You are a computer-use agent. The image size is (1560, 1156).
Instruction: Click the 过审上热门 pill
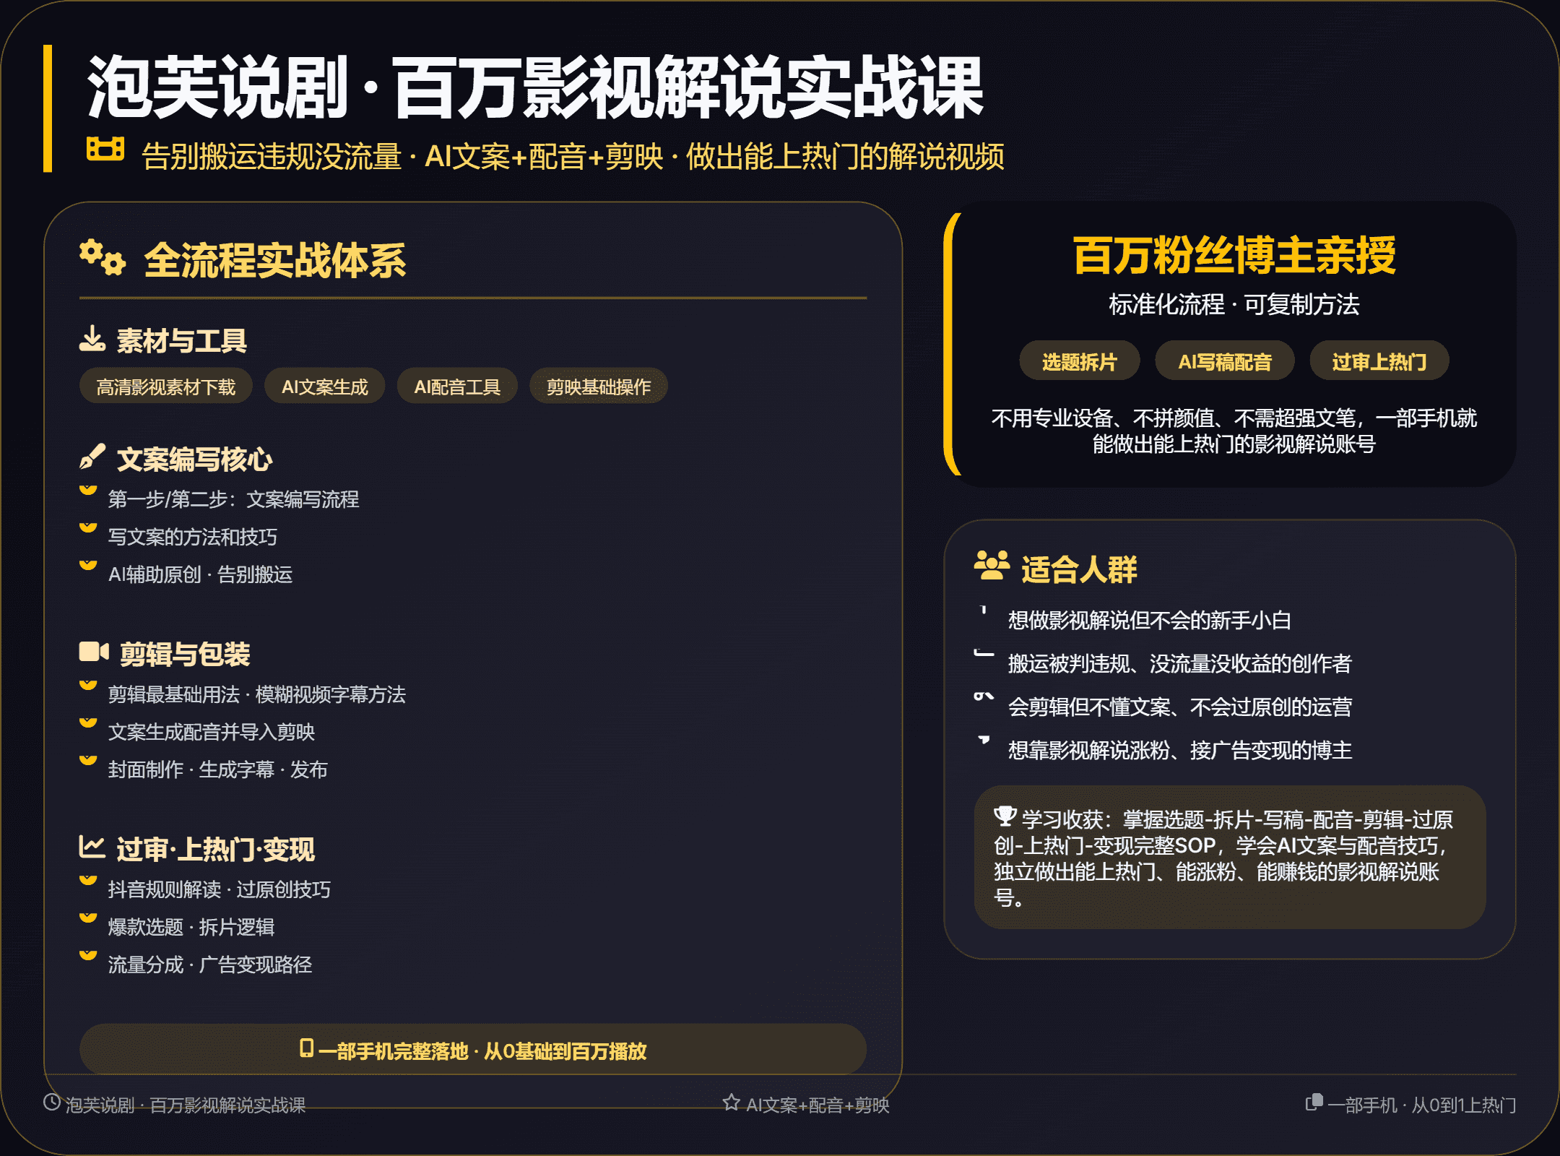[x=1379, y=361]
